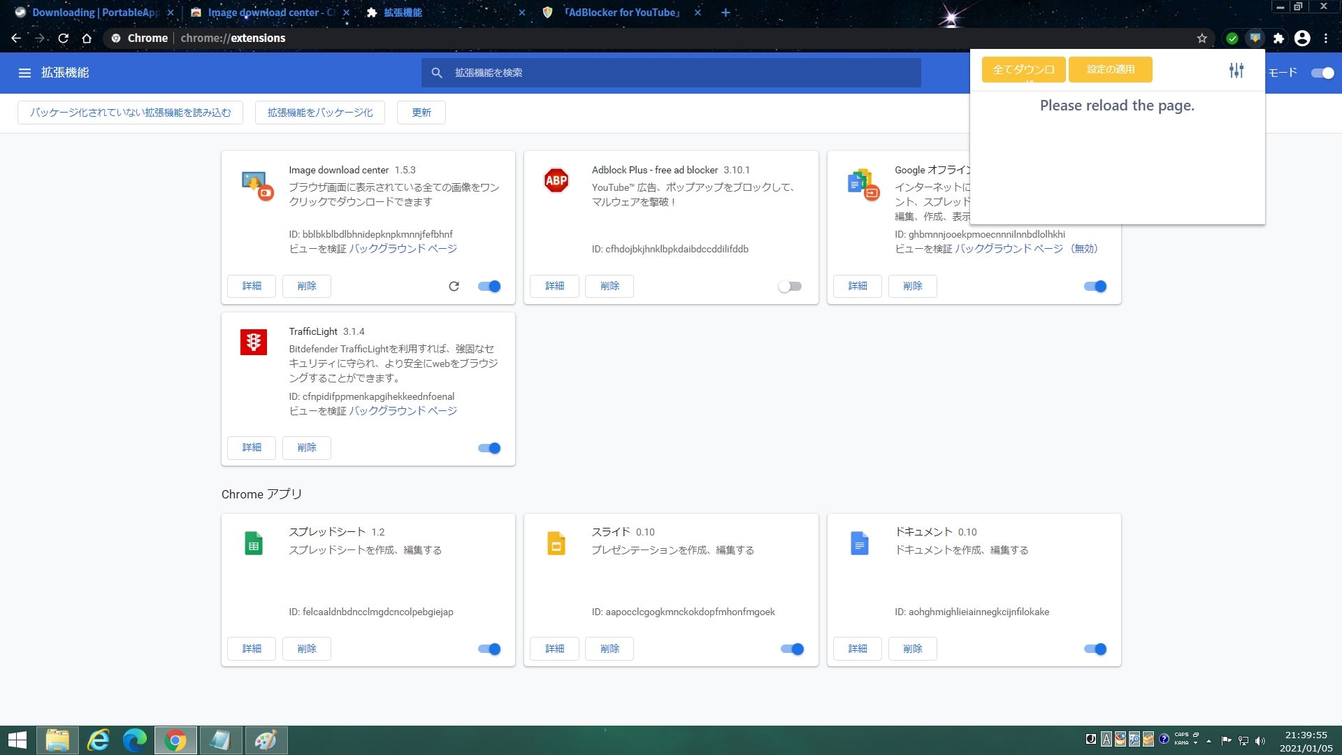Toggle Image download center extension off
Screen dimensions: 1342x755
pos(489,286)
